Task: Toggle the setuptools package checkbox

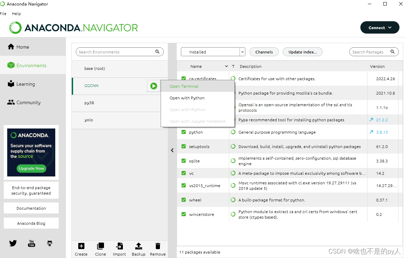Action: click(x=184, y=146)
